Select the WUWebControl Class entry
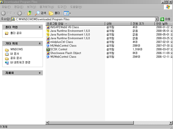 tap(63, 57)
